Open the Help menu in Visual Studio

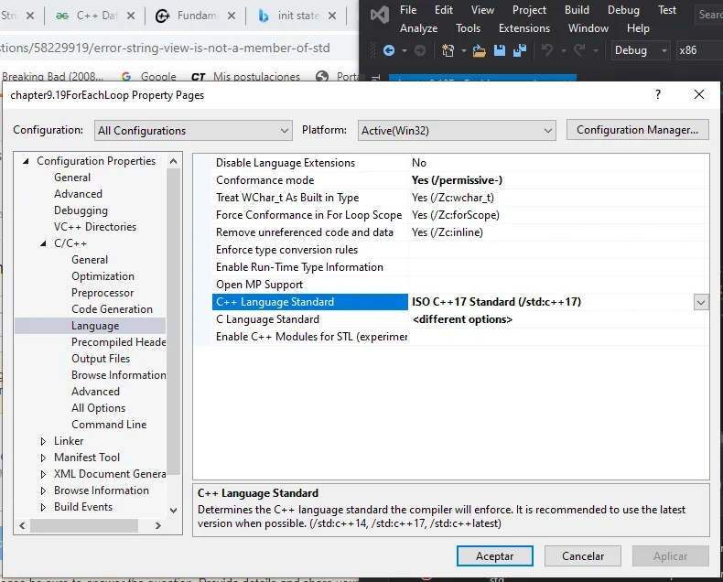638,28
